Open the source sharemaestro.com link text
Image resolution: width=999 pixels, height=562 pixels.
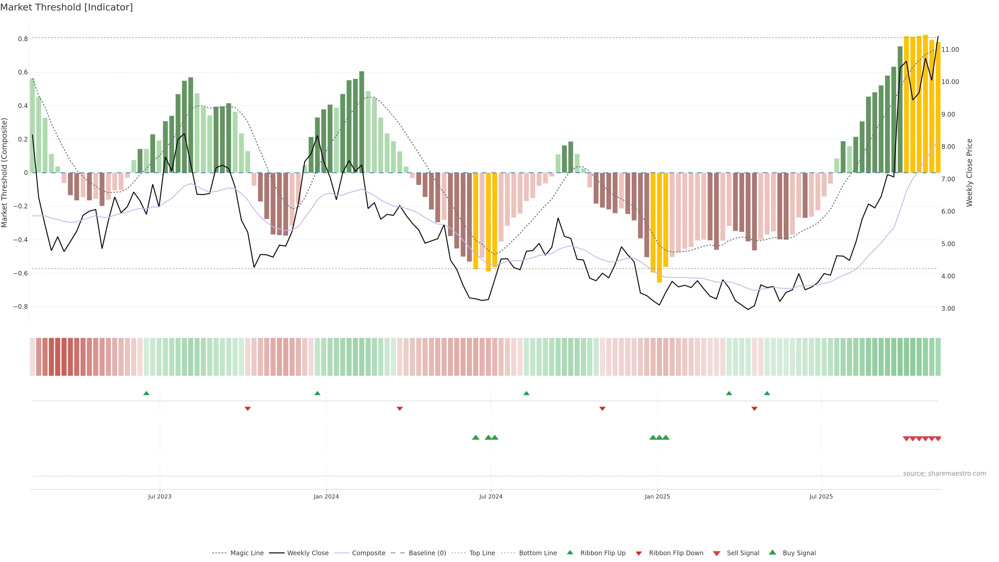[x=944, y=474]
